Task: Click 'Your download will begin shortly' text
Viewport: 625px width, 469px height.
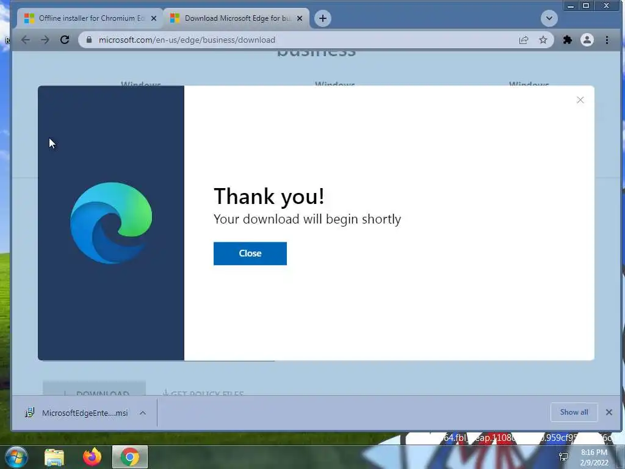Action: pyautogui.click(x=308, y=219)
